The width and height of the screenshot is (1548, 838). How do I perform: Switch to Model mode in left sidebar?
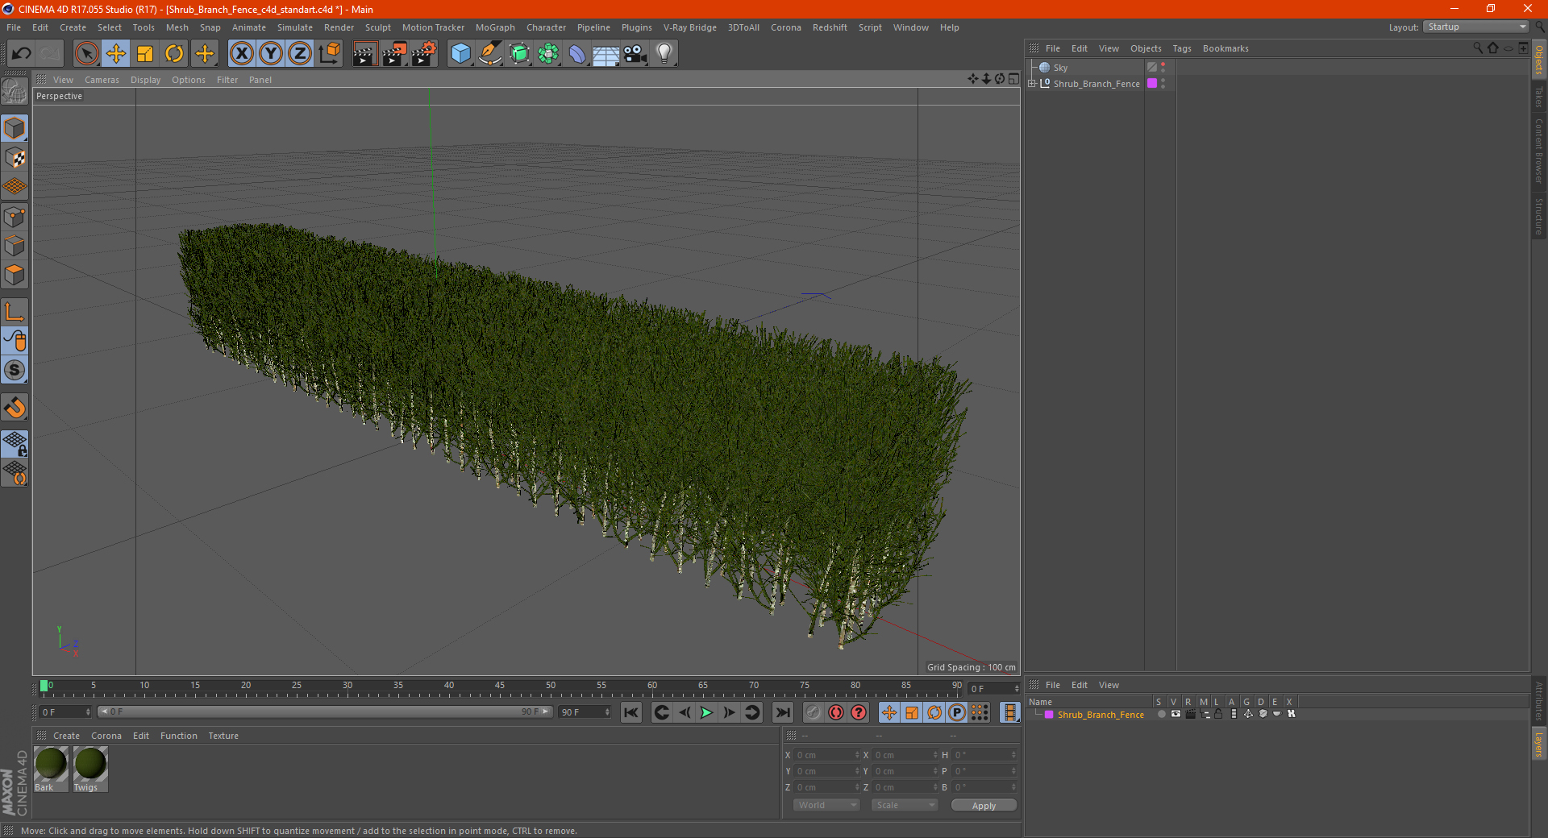15,129
